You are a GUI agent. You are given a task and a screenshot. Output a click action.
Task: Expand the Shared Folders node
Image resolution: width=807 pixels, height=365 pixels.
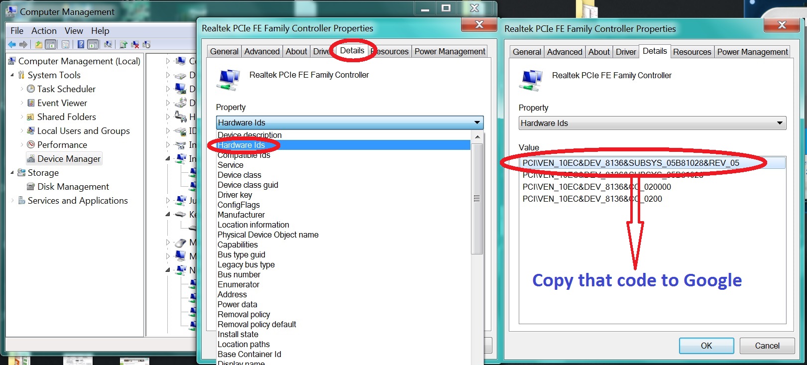[x=22, y=117]
